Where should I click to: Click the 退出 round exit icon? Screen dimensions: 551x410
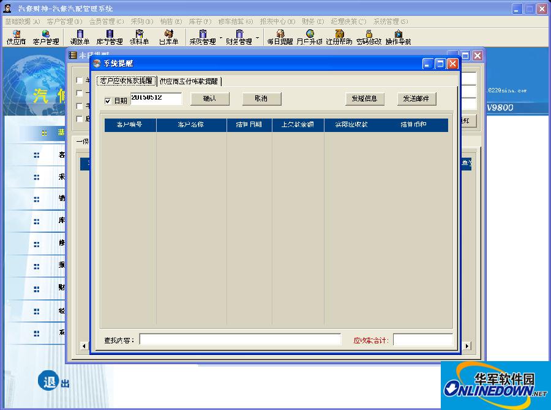click(48, 381)
